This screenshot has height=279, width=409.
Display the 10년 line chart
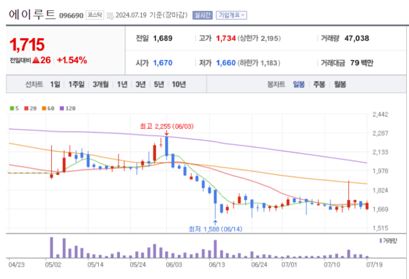(179, 84)
